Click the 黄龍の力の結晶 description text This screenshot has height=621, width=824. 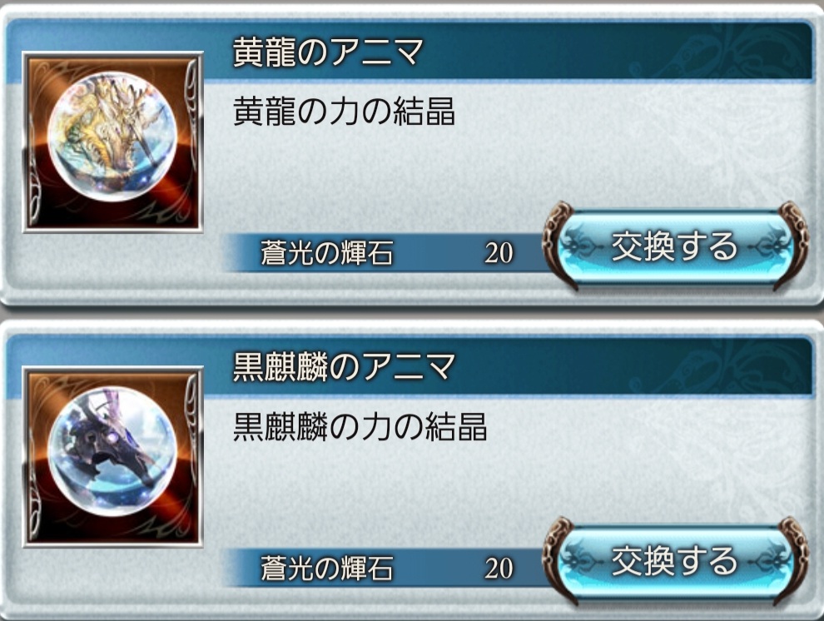(x=344, y=111)
